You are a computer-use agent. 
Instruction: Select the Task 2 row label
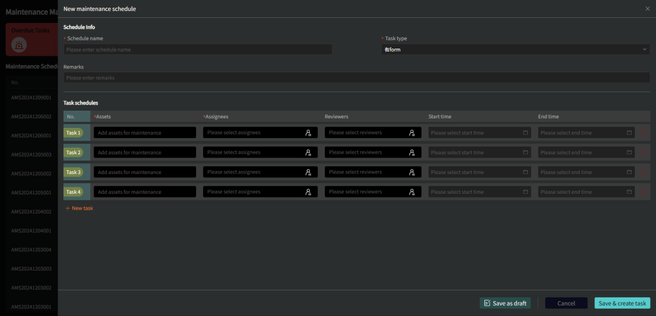pyautogui.click(x=74, y=153)
